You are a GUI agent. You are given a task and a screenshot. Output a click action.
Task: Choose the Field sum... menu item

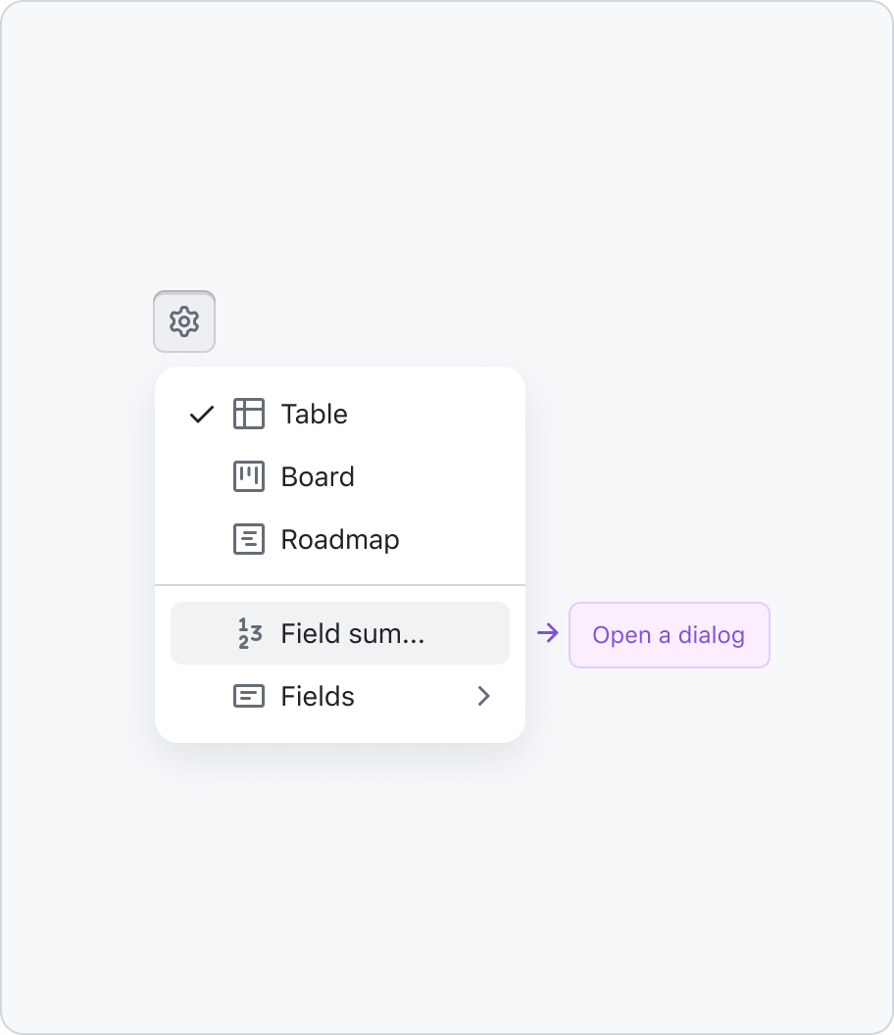[340, 633]
